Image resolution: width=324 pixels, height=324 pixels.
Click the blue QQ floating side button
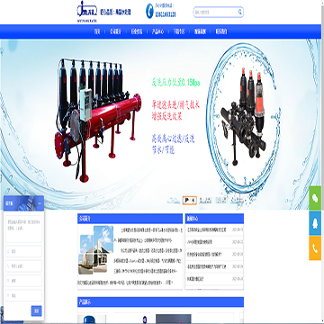pos(315,223)
